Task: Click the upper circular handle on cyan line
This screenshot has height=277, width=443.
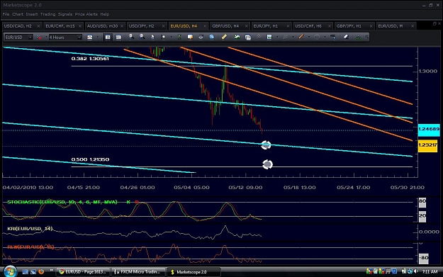Action: [x=266, y=145]
